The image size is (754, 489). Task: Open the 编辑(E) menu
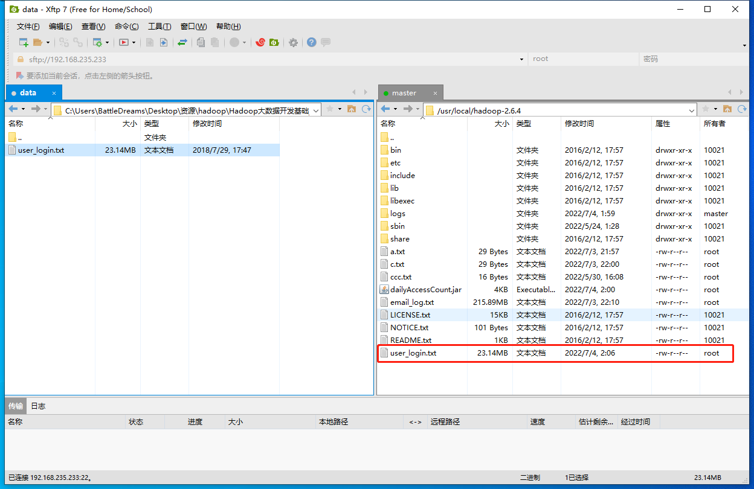pyautogui.click(x=60, y=27)
